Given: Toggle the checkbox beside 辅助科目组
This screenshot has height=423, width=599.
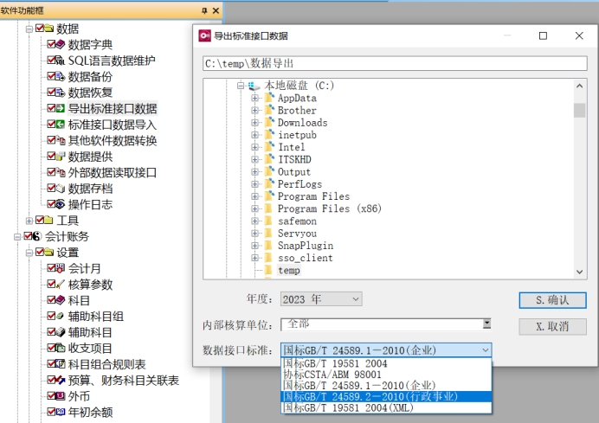Looking at the screenshot, I should 51,317.
